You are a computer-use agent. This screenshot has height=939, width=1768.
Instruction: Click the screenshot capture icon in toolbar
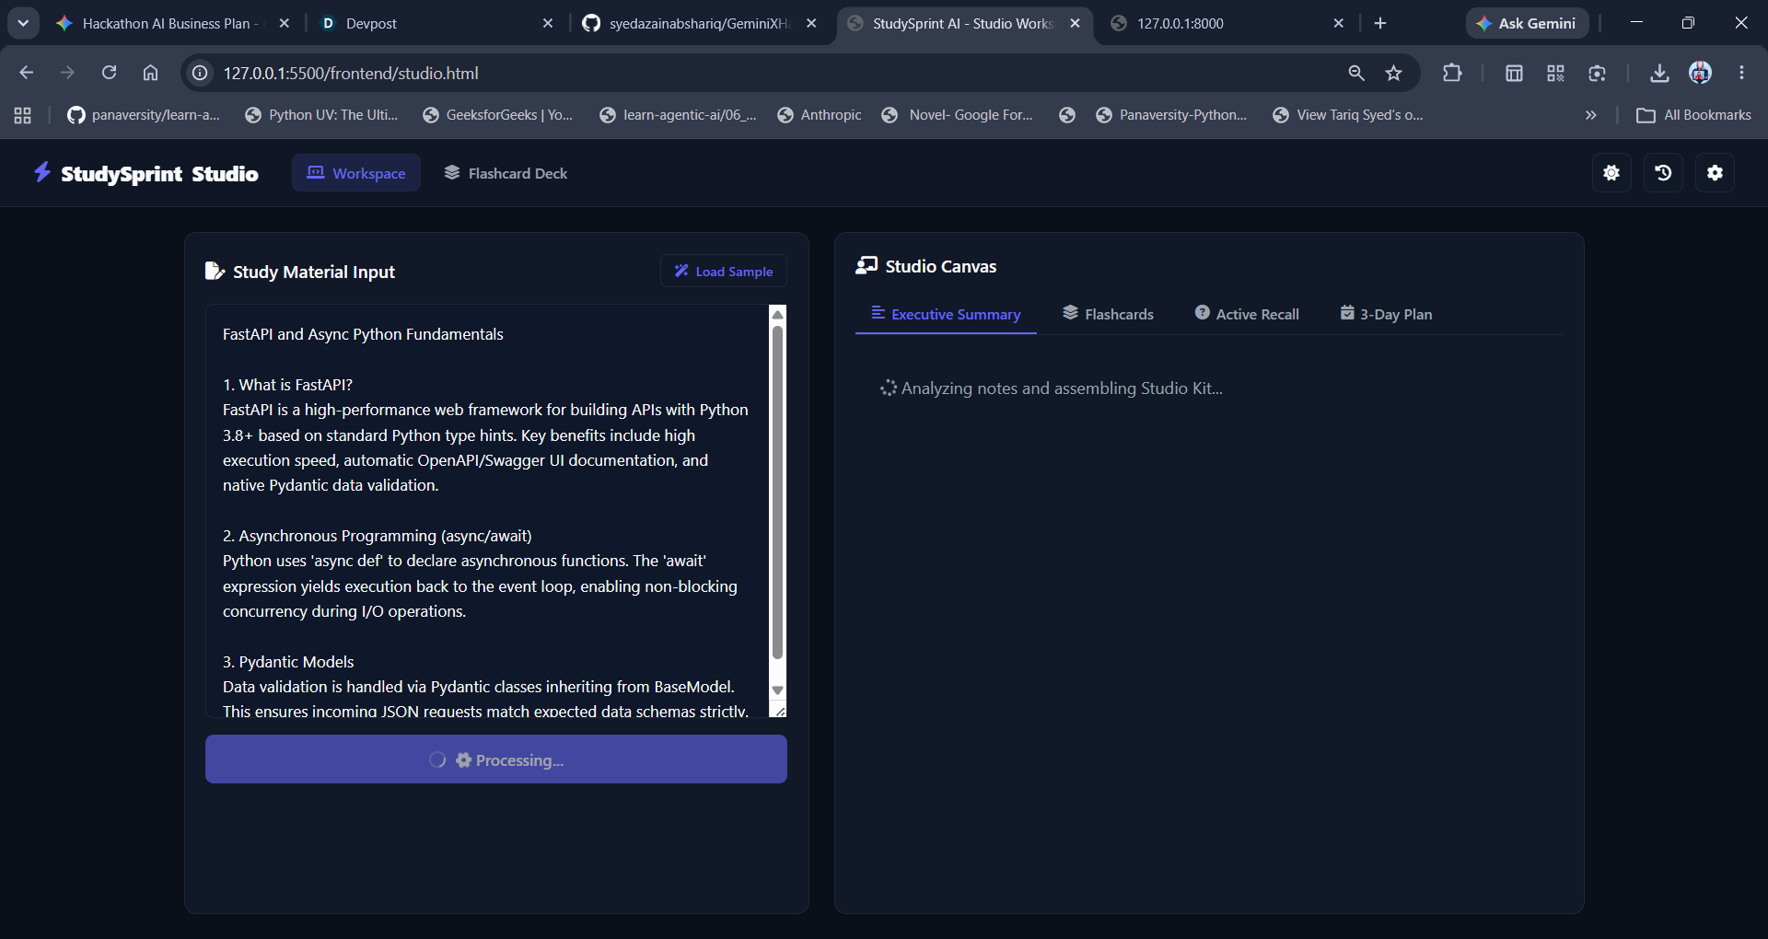(1597, 73)
